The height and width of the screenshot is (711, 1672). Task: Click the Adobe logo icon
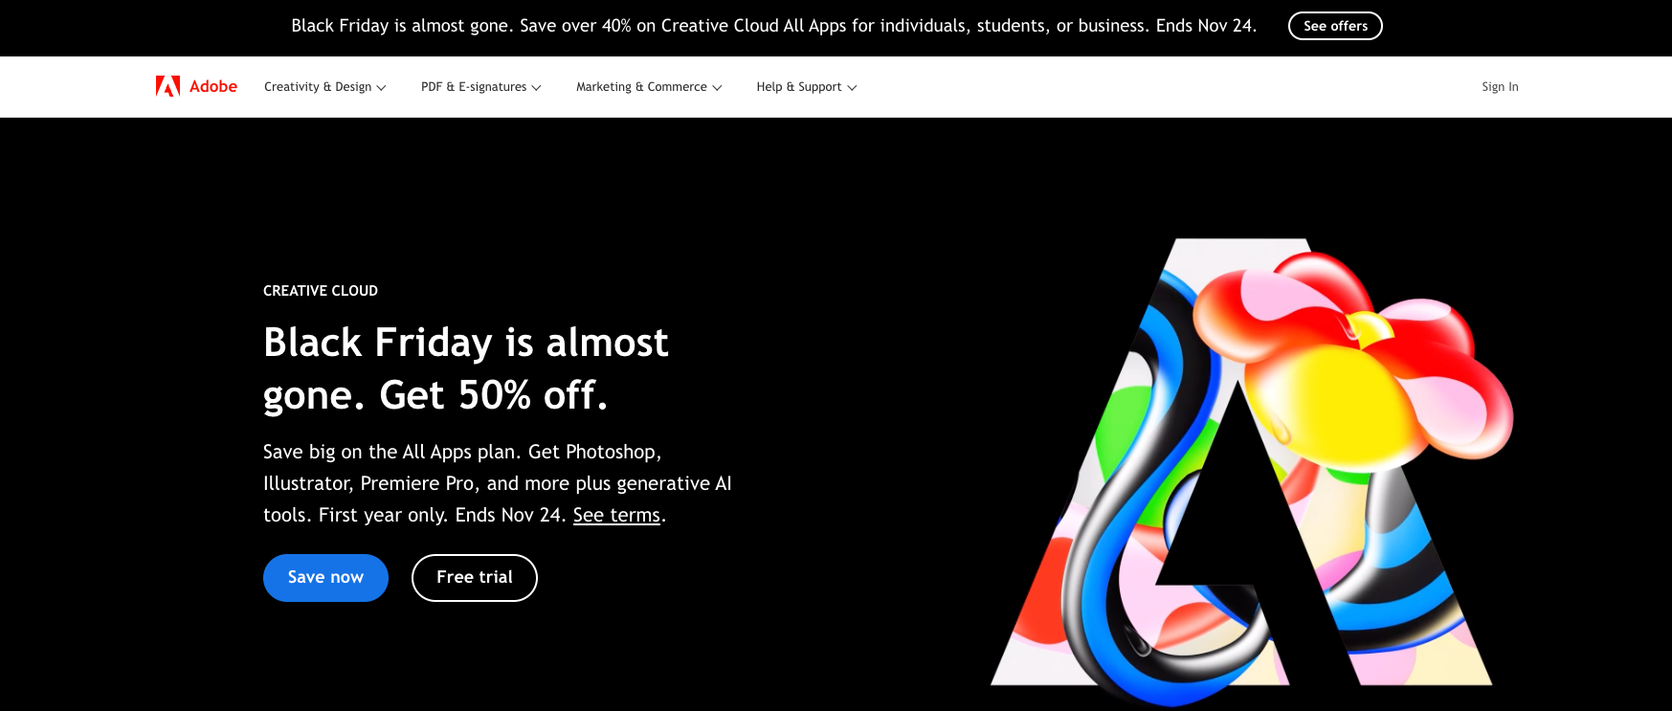pos(167,86)
